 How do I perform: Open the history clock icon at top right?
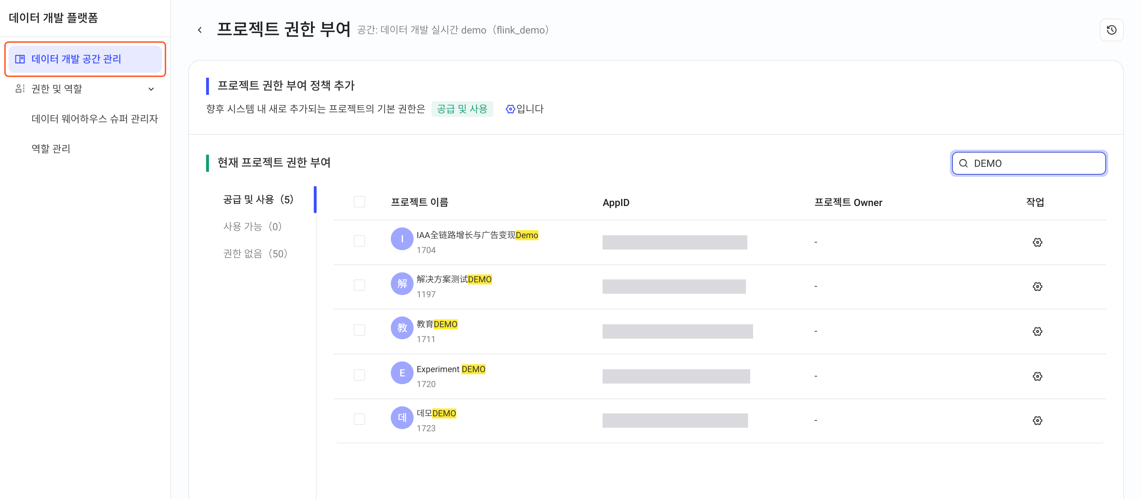tap(1111, 30)
